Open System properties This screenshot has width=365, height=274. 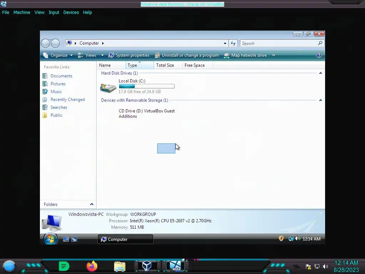[x=129, y=55]
